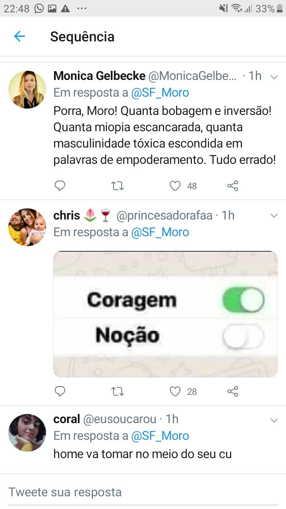Image resolution: width=286 pixels, height=509 pixels.
Task: Open @SF_Moro link in coral's reply
Action: 160,436
